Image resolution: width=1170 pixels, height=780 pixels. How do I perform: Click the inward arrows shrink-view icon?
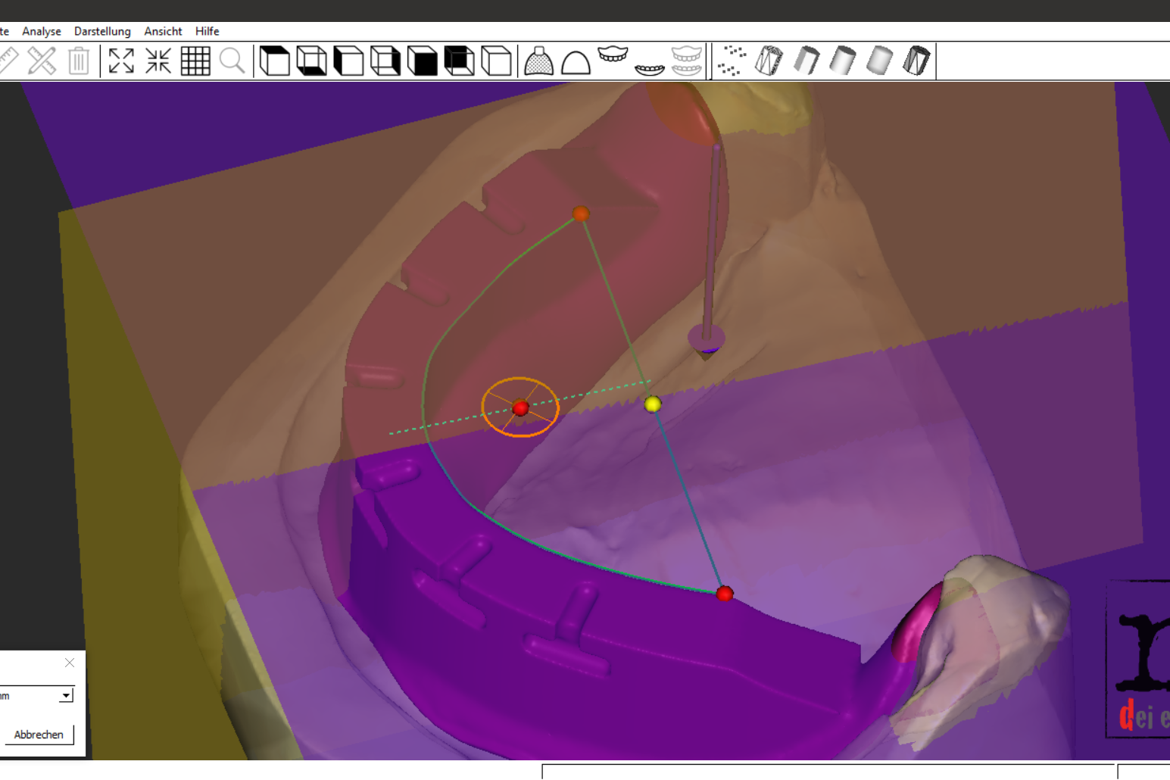158,61
